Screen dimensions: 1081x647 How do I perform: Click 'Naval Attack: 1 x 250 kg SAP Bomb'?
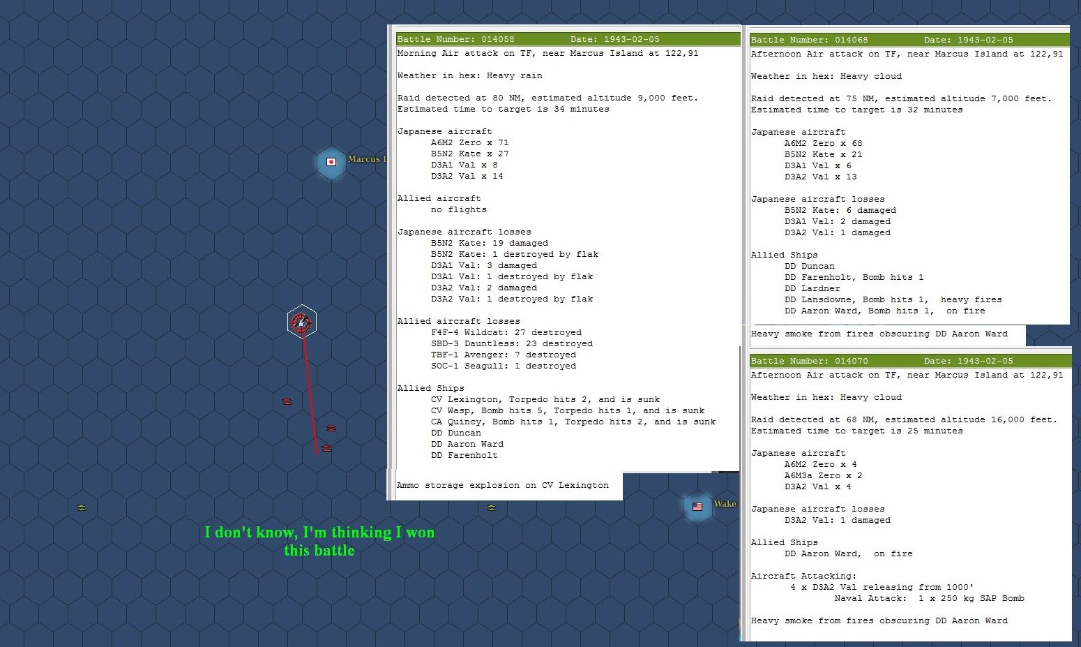tap(929, 598)
